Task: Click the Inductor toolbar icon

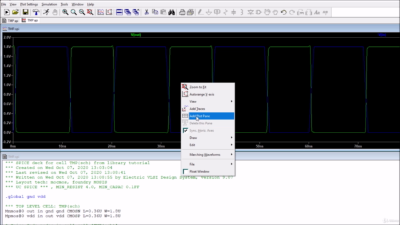Action: tap(242, 12)
